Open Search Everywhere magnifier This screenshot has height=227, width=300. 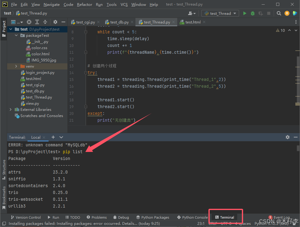279,13
